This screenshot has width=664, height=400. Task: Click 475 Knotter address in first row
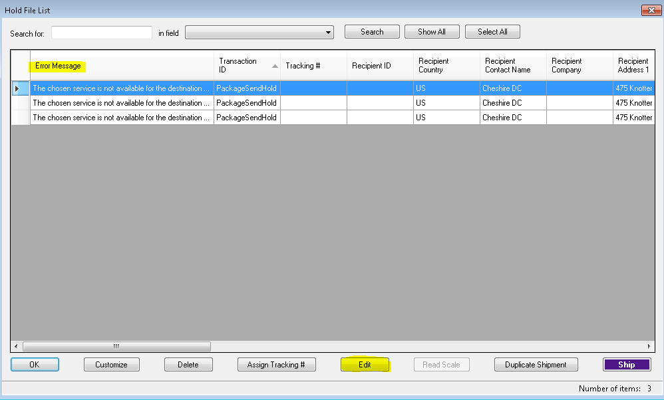point(633,88)
